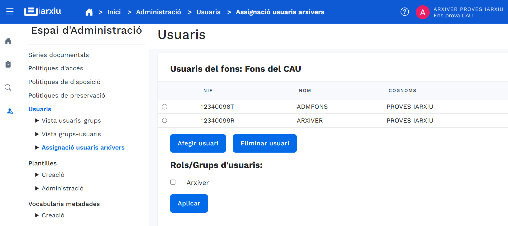Open the help question mark icon
Image resolution: width=508 pixels, height=226 pixels.
pos(405,12)
